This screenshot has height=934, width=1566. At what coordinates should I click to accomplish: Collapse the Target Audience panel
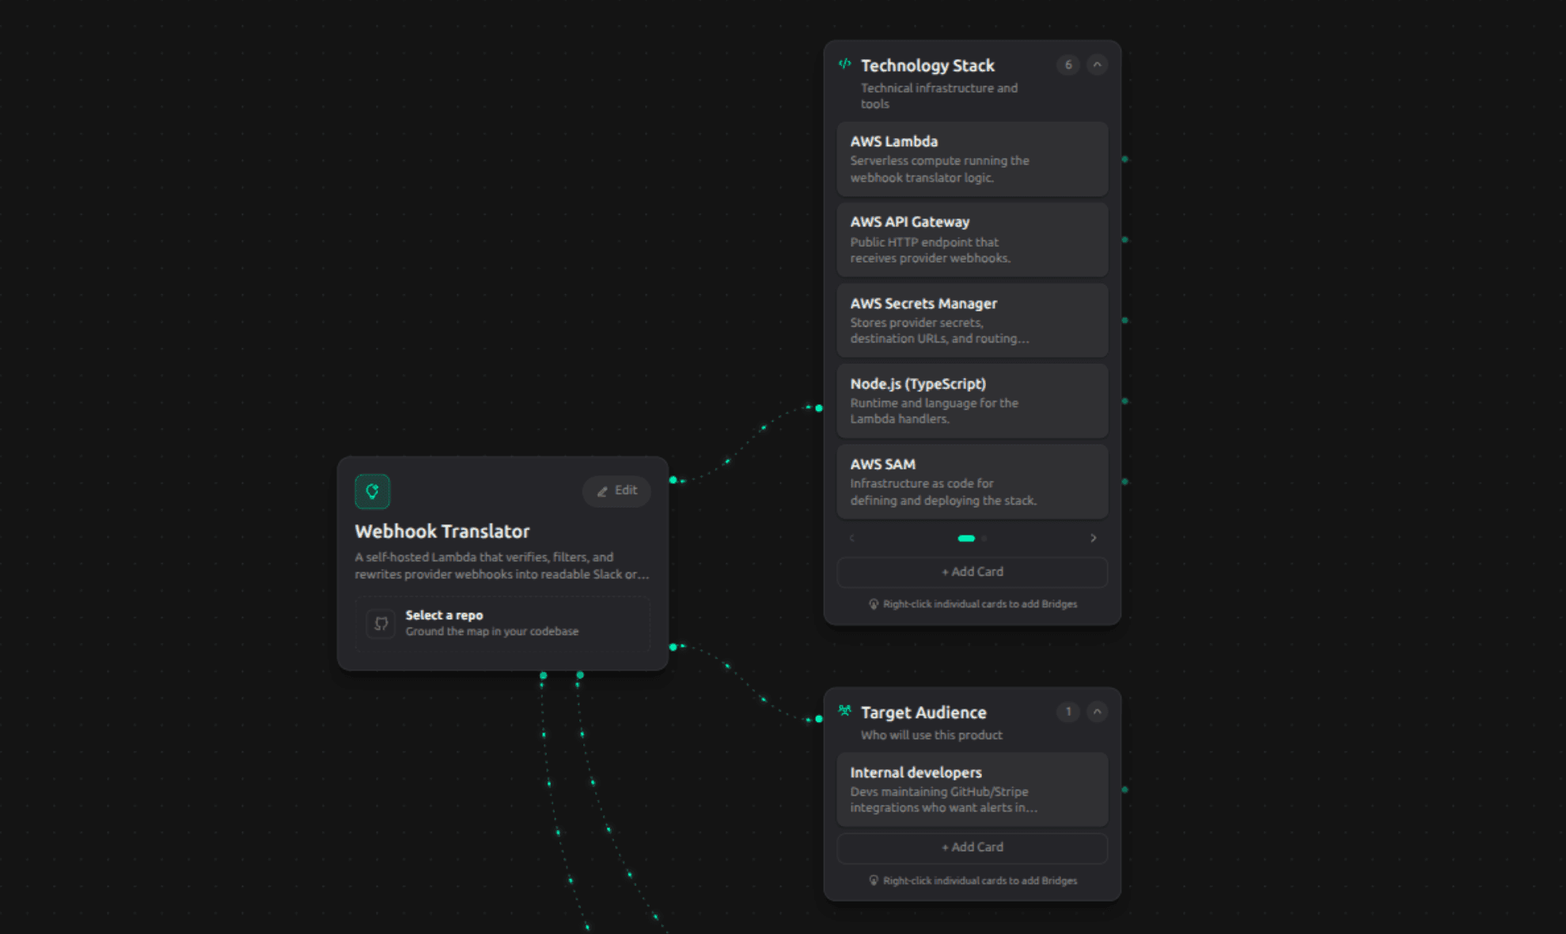tap(1097, 712)
